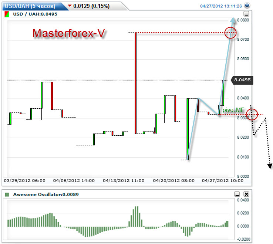Click the 8.0600 price axis label
Viewport: 273px width, 244px height.
243,59
